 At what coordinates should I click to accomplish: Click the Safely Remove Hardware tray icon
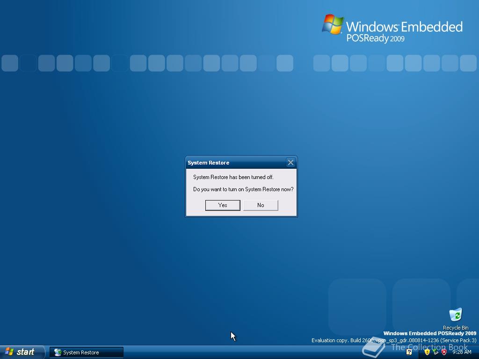click(435, 352)
